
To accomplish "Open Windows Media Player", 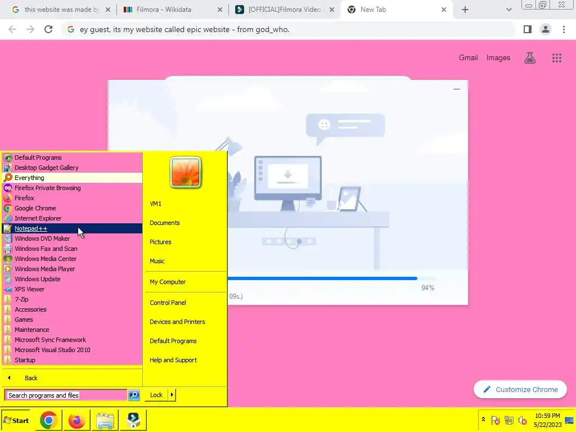I will pos(72,269).
